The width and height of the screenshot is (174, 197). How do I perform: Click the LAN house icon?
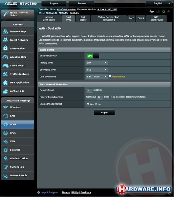click(5, 116)
